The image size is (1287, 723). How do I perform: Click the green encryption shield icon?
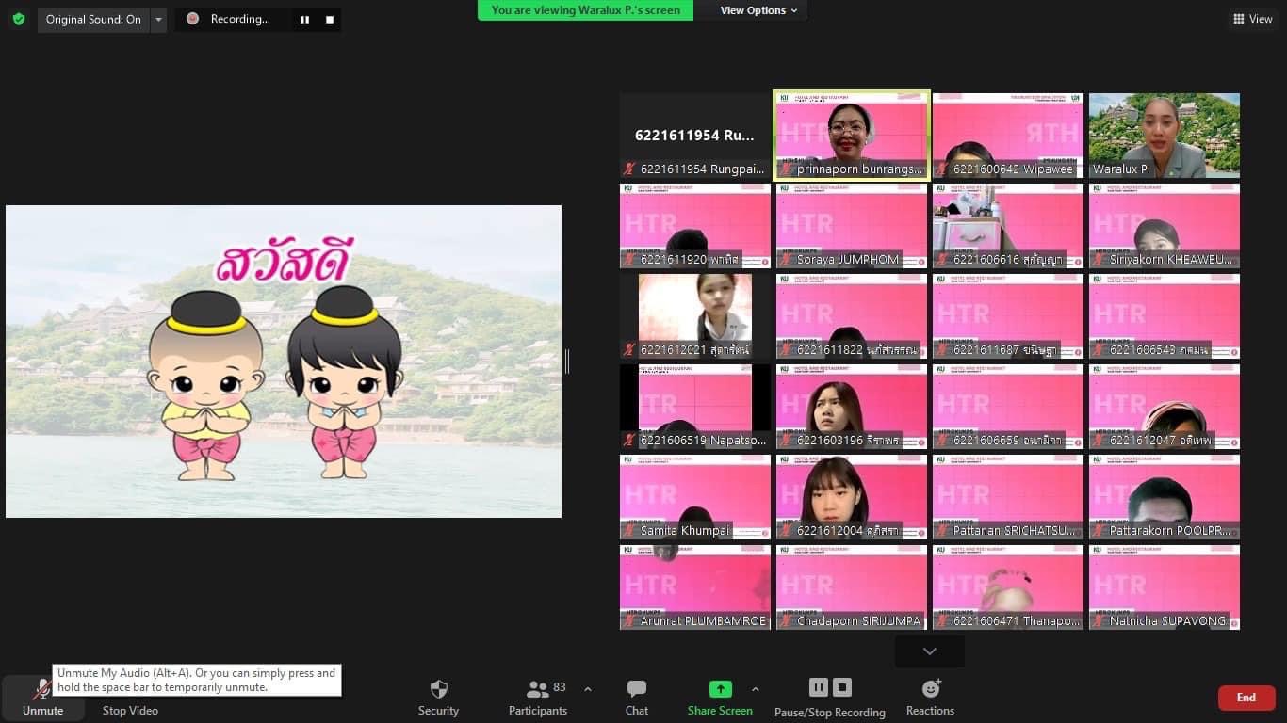(19, 19)
